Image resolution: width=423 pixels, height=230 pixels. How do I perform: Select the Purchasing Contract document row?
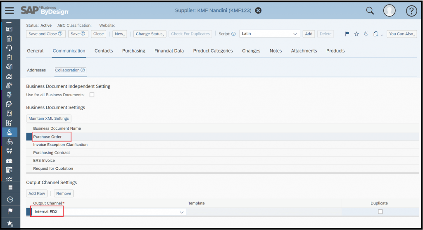pyautogui.click(x=223, y=153)
